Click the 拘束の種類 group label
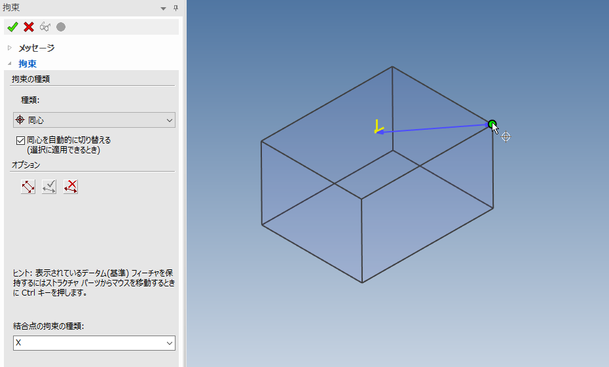The width and height of the screenshot is (609, 367). (31, 79)
